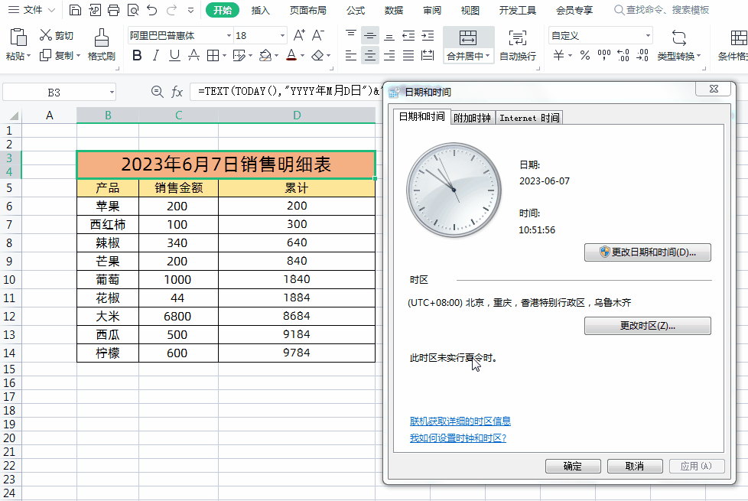This screenshot has width=748, height=501.
Task: Click the decrease decimal places icon
Action: tap(642, 55)
